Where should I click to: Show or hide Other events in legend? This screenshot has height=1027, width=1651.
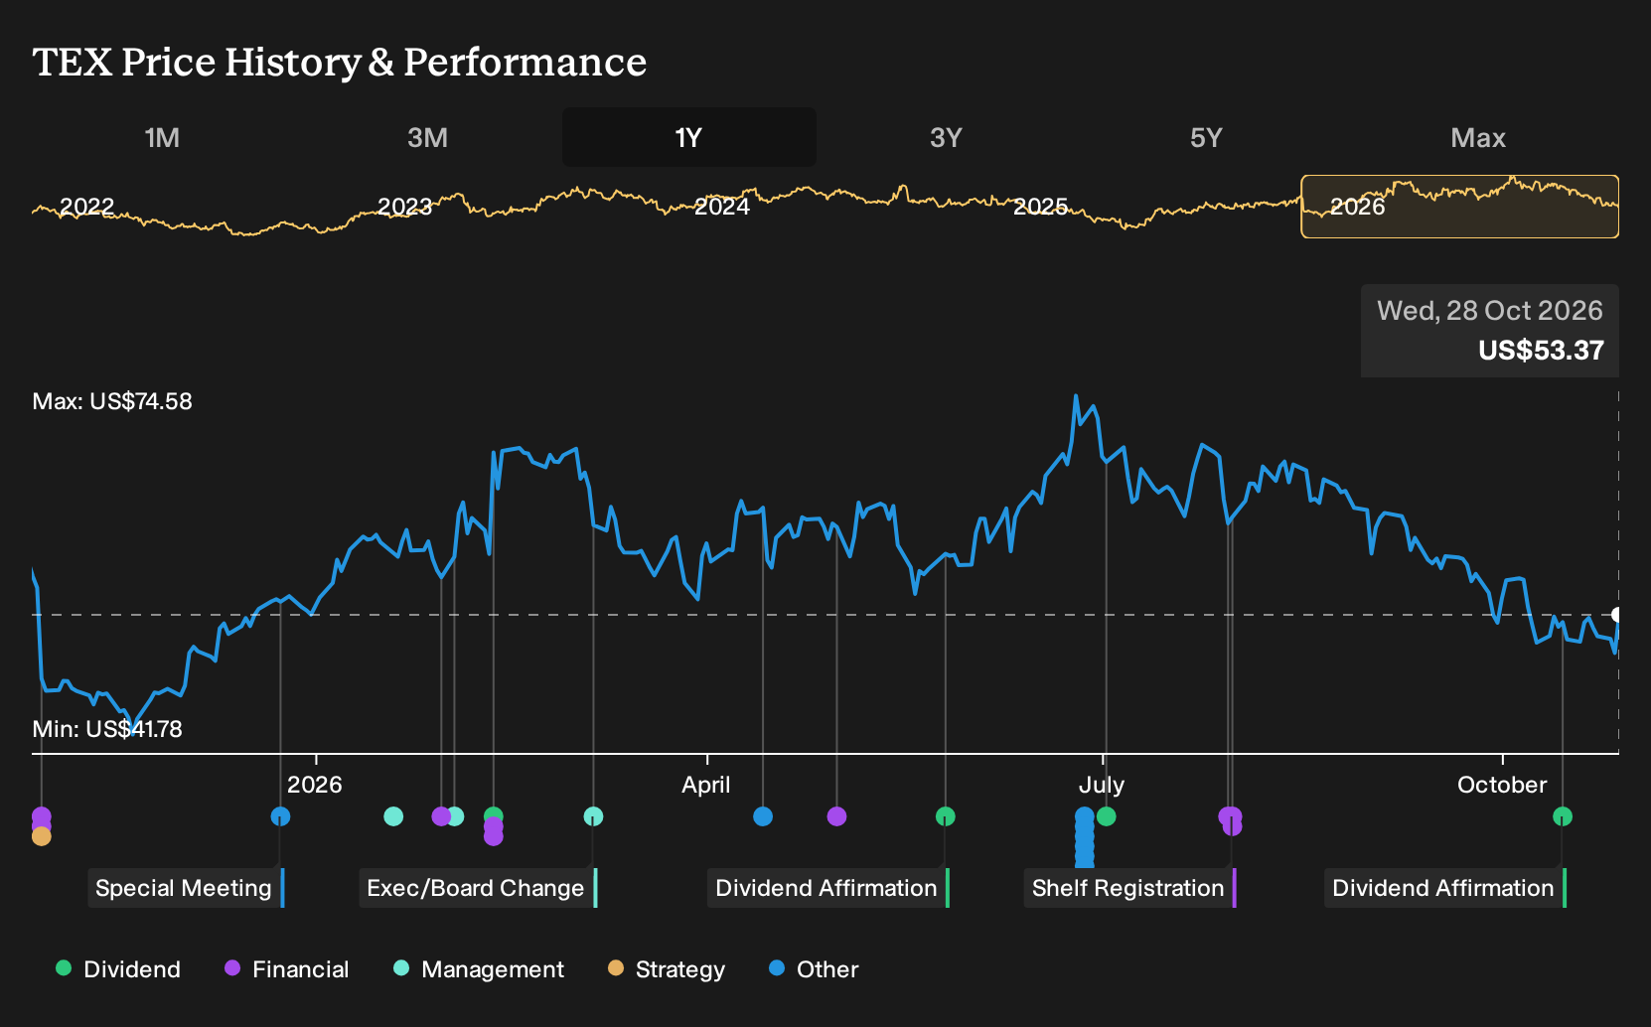click(x=814, y=969)
